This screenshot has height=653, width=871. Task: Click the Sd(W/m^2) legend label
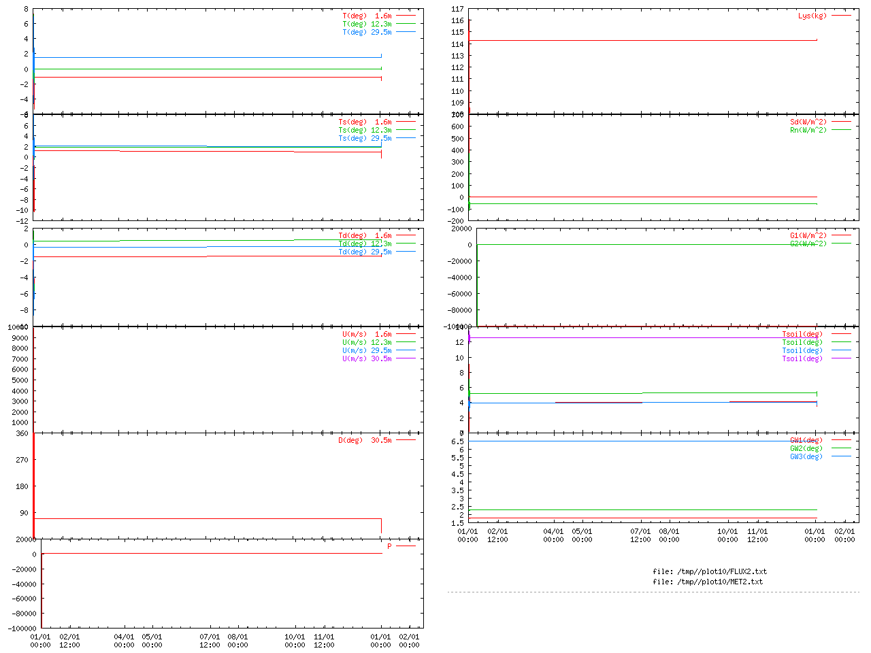pos(808,122)
